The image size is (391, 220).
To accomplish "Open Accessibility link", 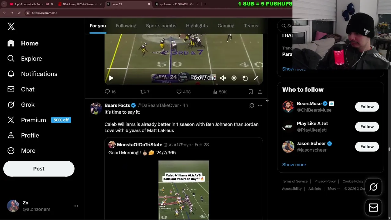I will click(292, 189).
